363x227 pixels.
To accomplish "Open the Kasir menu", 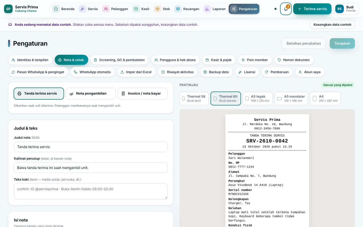I will point(141,9).
